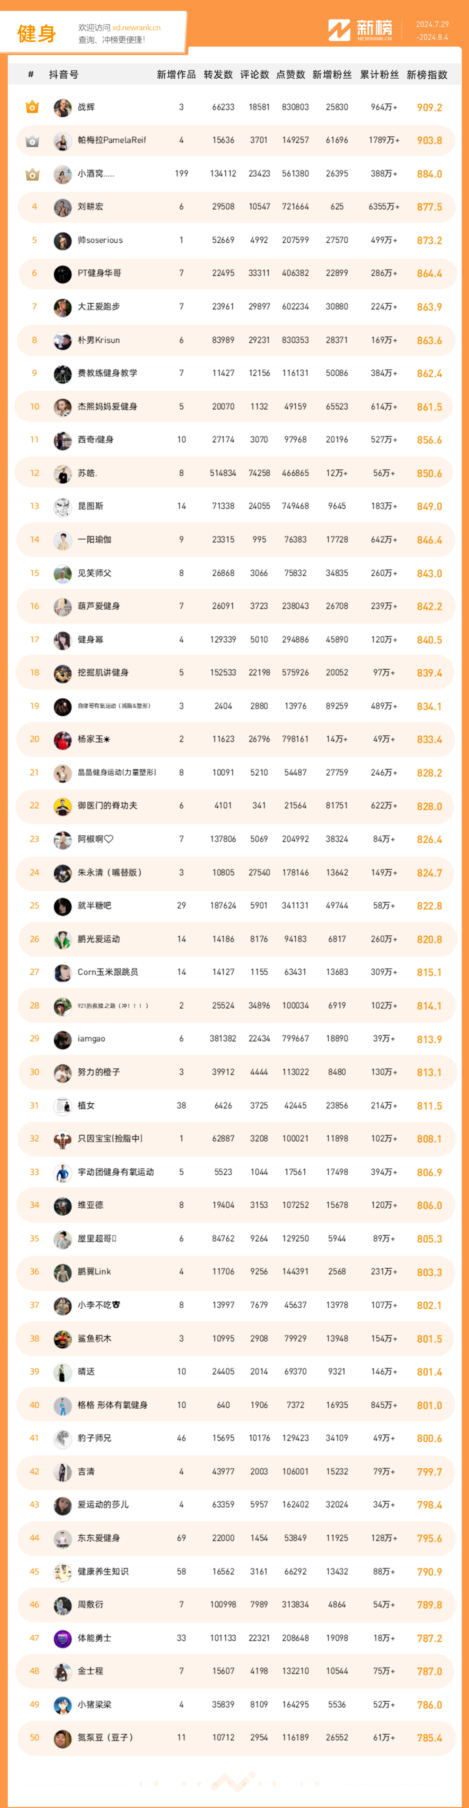Image resolution: width=469 pixels, height=1808 pixels.
Task: Click the Newrank logo icon in header
Action: (339, 30)
